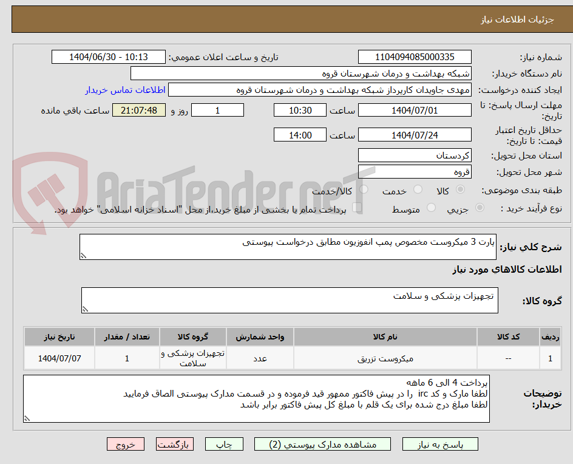
Task: Select the کالا radio button
Action: point(459,189)
